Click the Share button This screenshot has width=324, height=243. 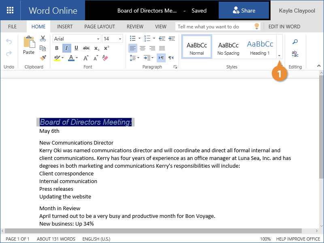coord(244,11)
